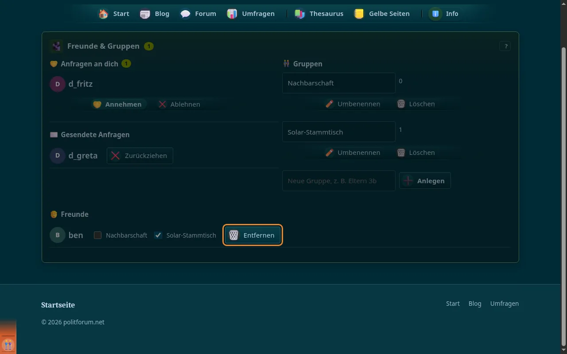Click the Freunde section heading
Image resolution: width=567 pixels, height=354 pixels.
(75, 214)
